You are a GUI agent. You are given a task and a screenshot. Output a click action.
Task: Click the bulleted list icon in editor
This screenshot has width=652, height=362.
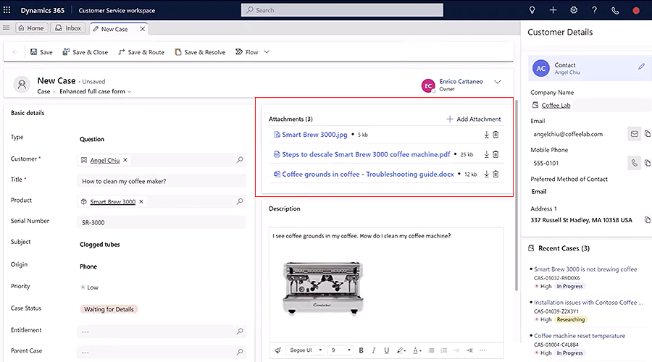coord(443,350)
